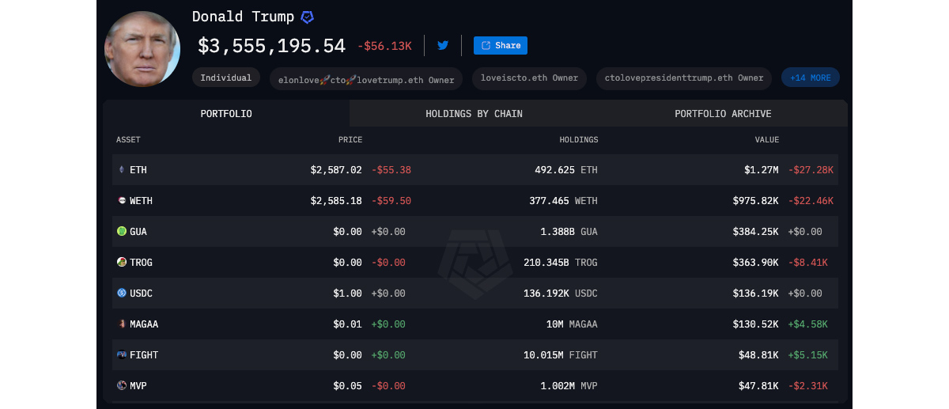Click the Donald Trump entity name

243,17
